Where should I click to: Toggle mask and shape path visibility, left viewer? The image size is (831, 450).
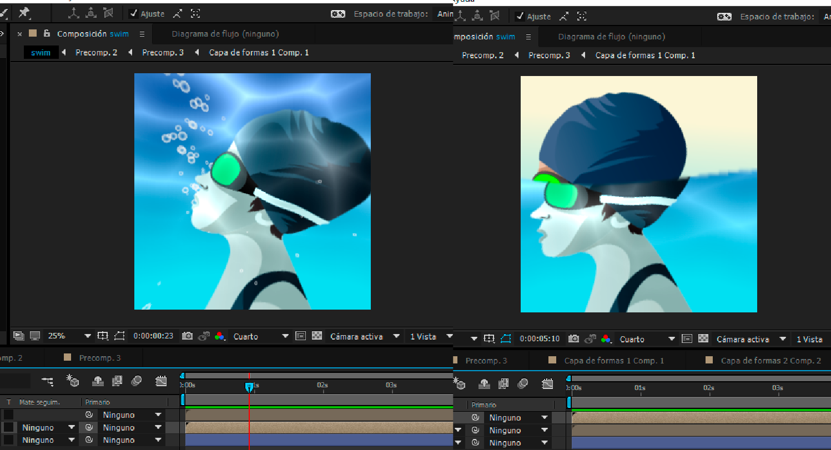coord(119,336)
